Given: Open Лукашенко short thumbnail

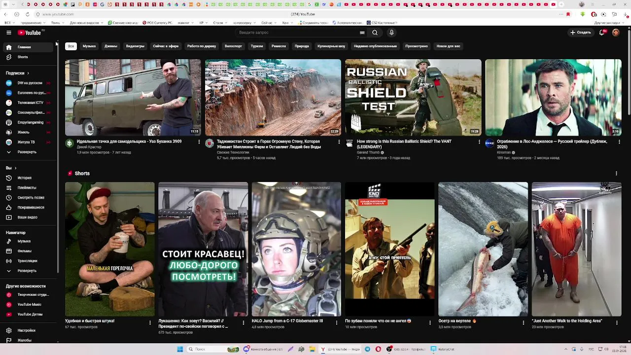Looking at the screenshot, I should pos(203,249).
